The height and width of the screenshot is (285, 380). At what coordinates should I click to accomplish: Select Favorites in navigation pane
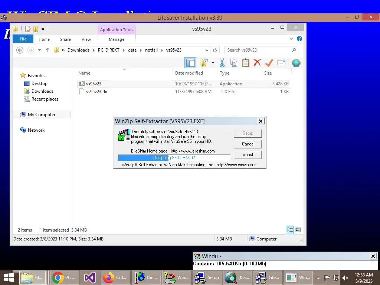(36, 76)
